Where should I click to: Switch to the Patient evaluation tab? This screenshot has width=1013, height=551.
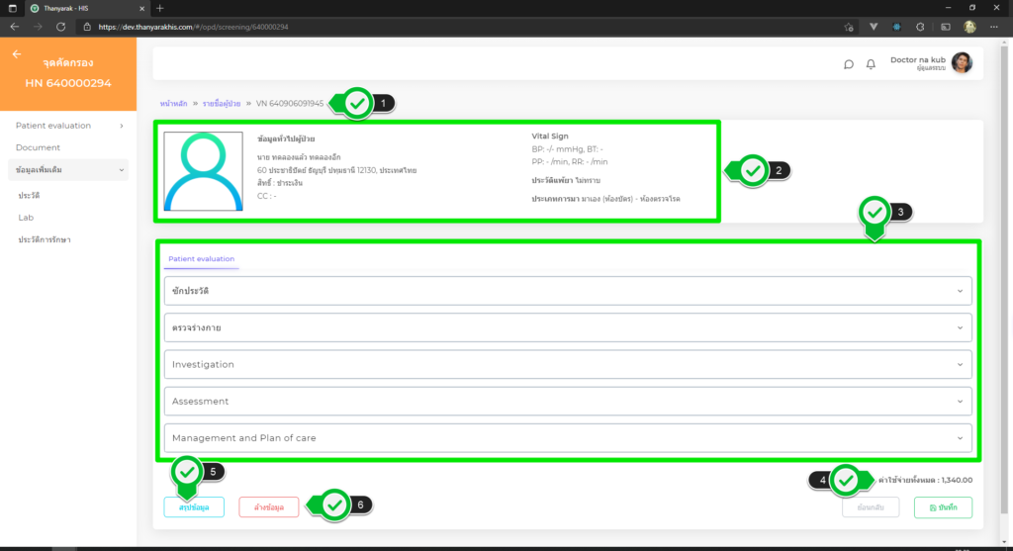(x=201, y=259)
